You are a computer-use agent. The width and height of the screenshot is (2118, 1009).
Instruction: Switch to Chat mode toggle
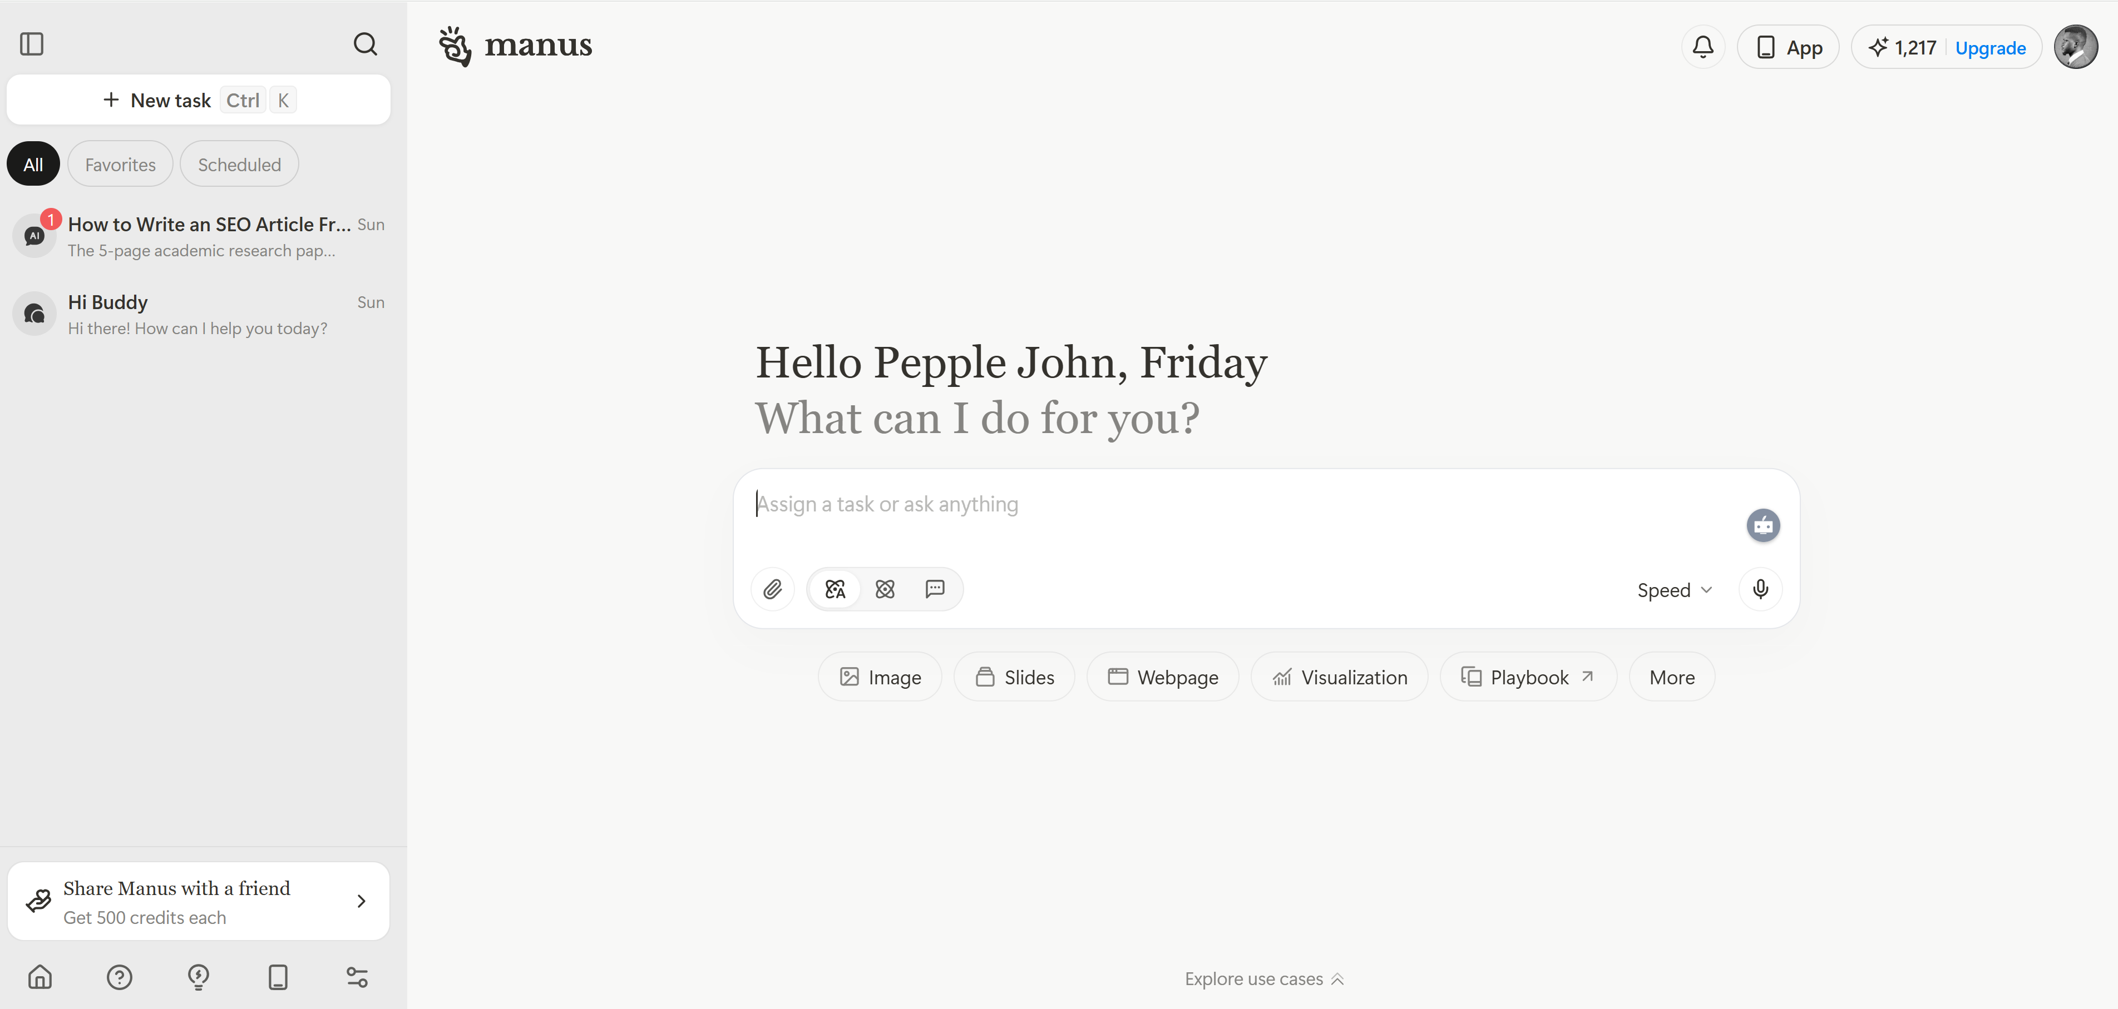(935, 589)
